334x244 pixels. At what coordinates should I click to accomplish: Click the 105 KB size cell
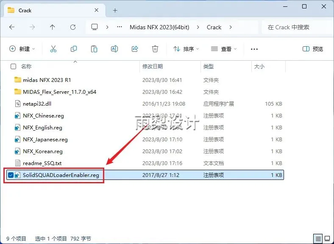point(273,104)
